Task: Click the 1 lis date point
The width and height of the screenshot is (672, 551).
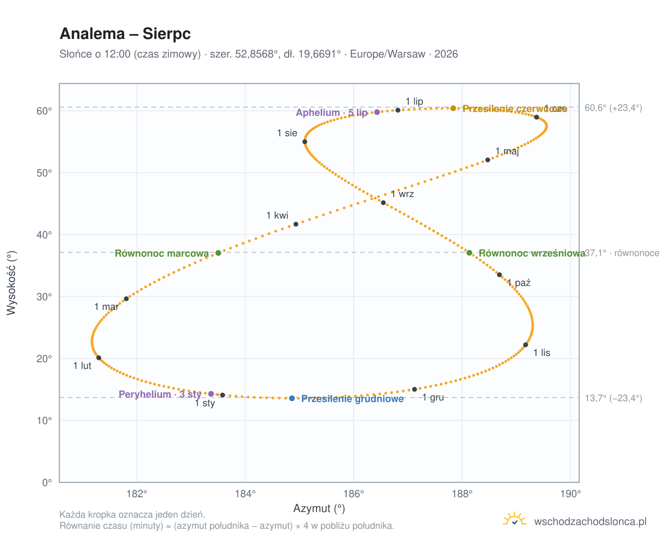Action: (x=525, y=345)
